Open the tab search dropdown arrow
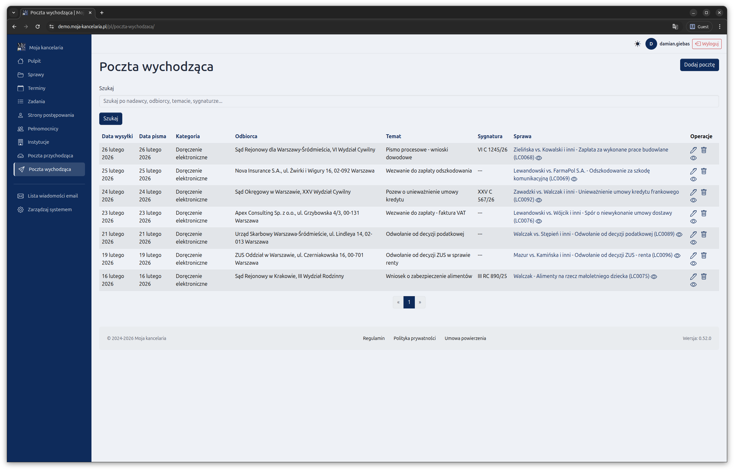This screenshot has height=470, width=734. tap(14, 13)
